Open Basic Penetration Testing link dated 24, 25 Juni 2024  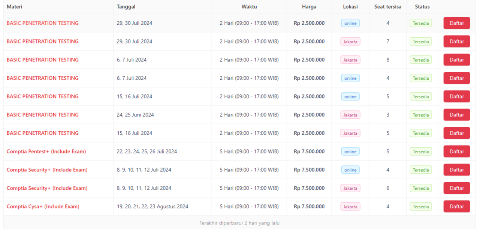[42, 115]
